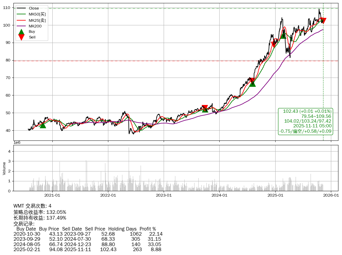Image resolution: width=342 pixels, height=255 pixels.
Task: Click the December 2024 sell marker near 89
Action: tap(273, 45)
